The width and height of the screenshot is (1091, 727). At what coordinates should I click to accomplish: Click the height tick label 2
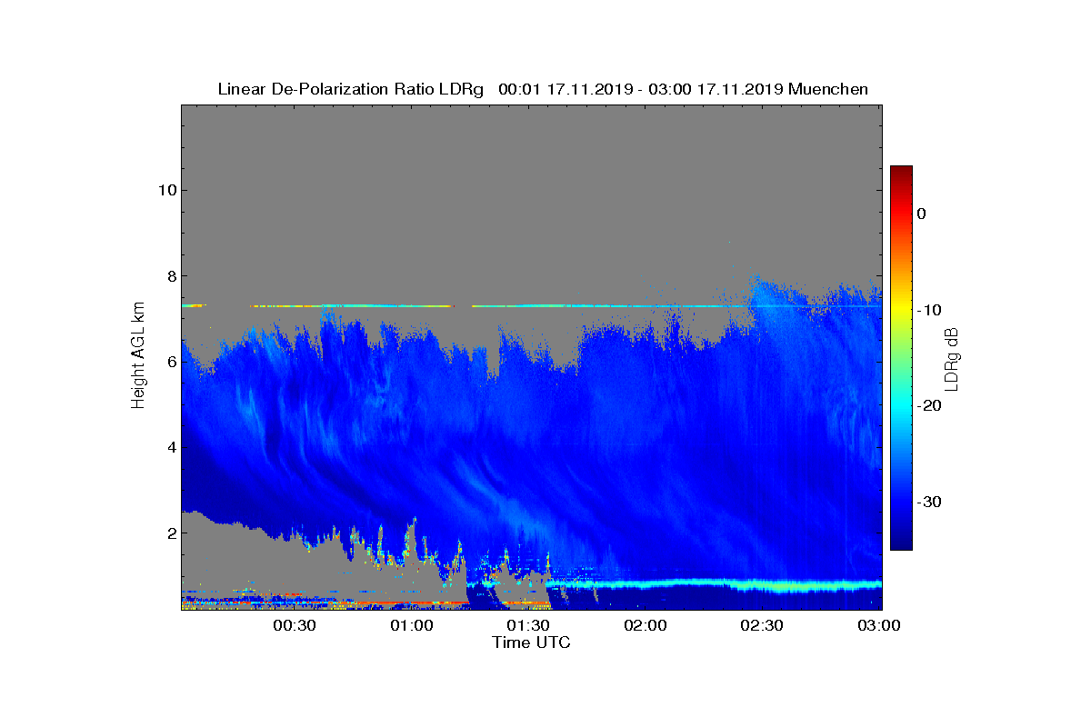tap(171, 533)
